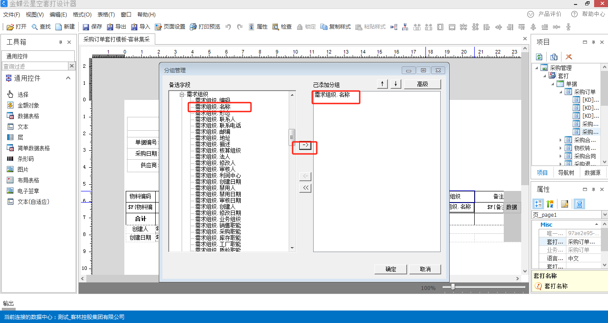
Task: Import template using 导入 button
Action: tap(140, 27)
